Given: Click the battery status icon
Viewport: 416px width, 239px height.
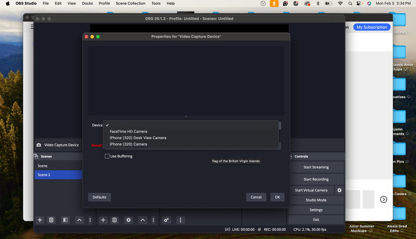Looking at the screenshot, I should click(328, 3).
